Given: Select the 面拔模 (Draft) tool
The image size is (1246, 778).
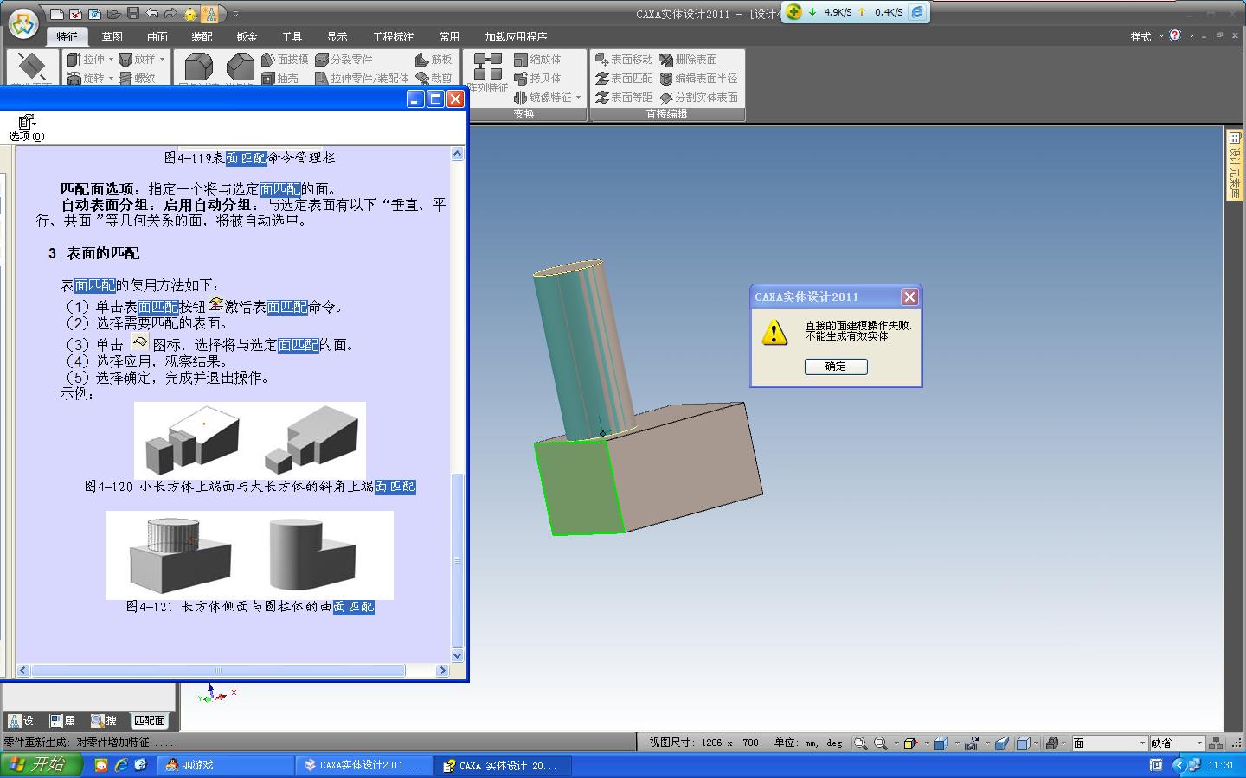Looking at the screenshot, I should click(x=284, y=59).
